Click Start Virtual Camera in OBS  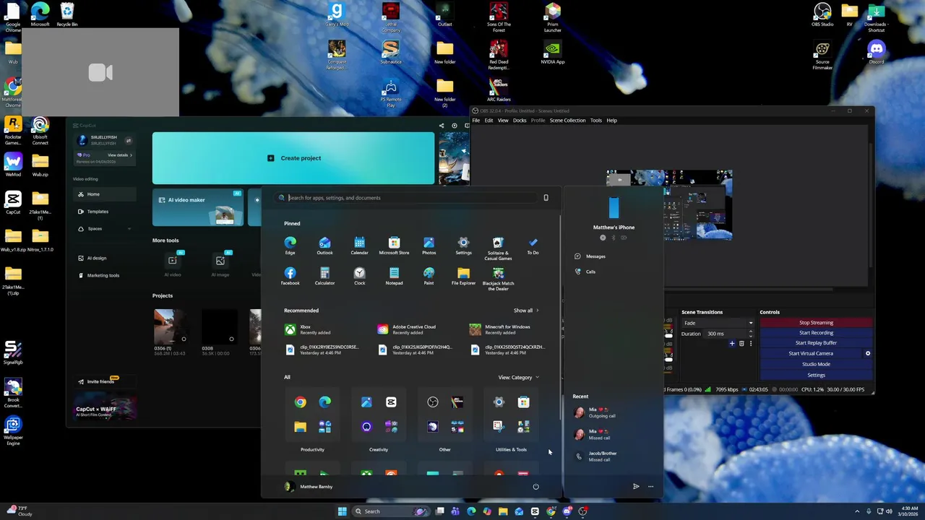coord(811,353)
